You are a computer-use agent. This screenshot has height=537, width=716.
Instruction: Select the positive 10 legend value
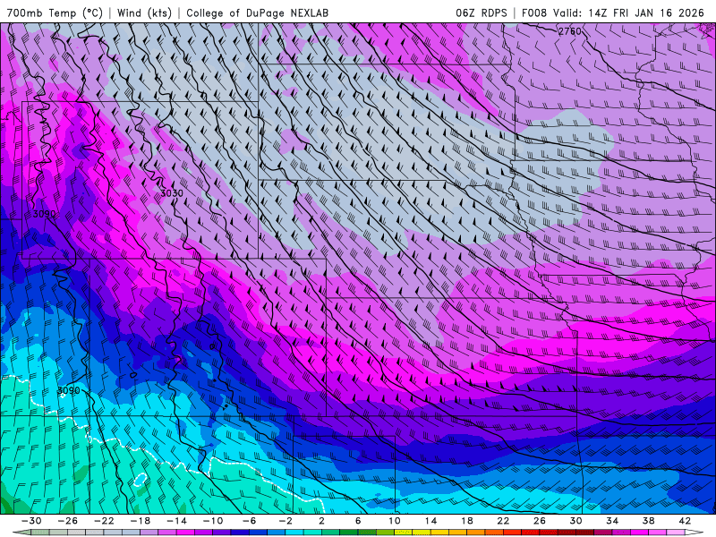(395, 521)
